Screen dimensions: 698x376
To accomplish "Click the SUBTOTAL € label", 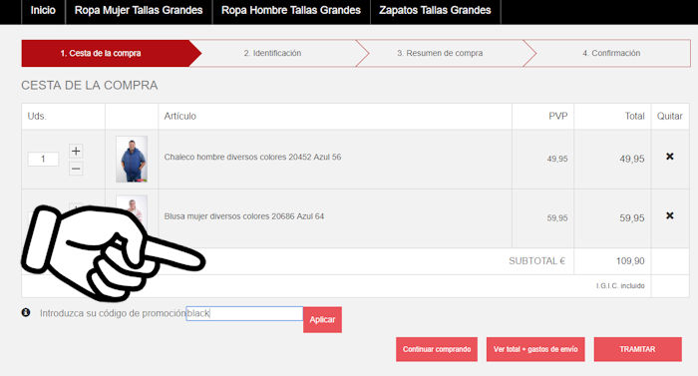I will (x=536, y=261).
